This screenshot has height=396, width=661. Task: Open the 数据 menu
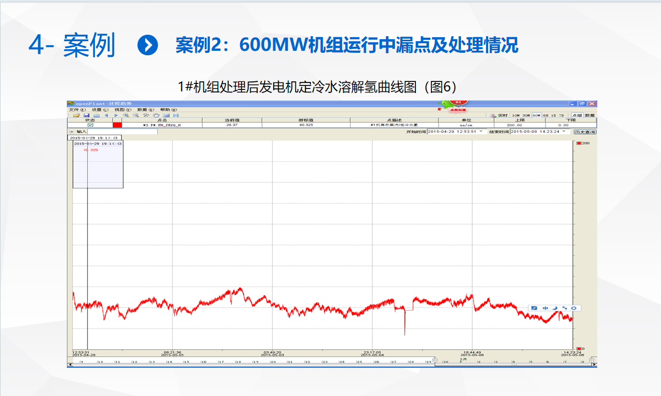[145, 110]
